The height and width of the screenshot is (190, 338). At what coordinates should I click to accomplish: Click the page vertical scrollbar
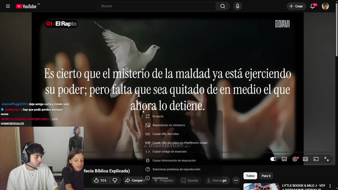[x=336, y=29]
